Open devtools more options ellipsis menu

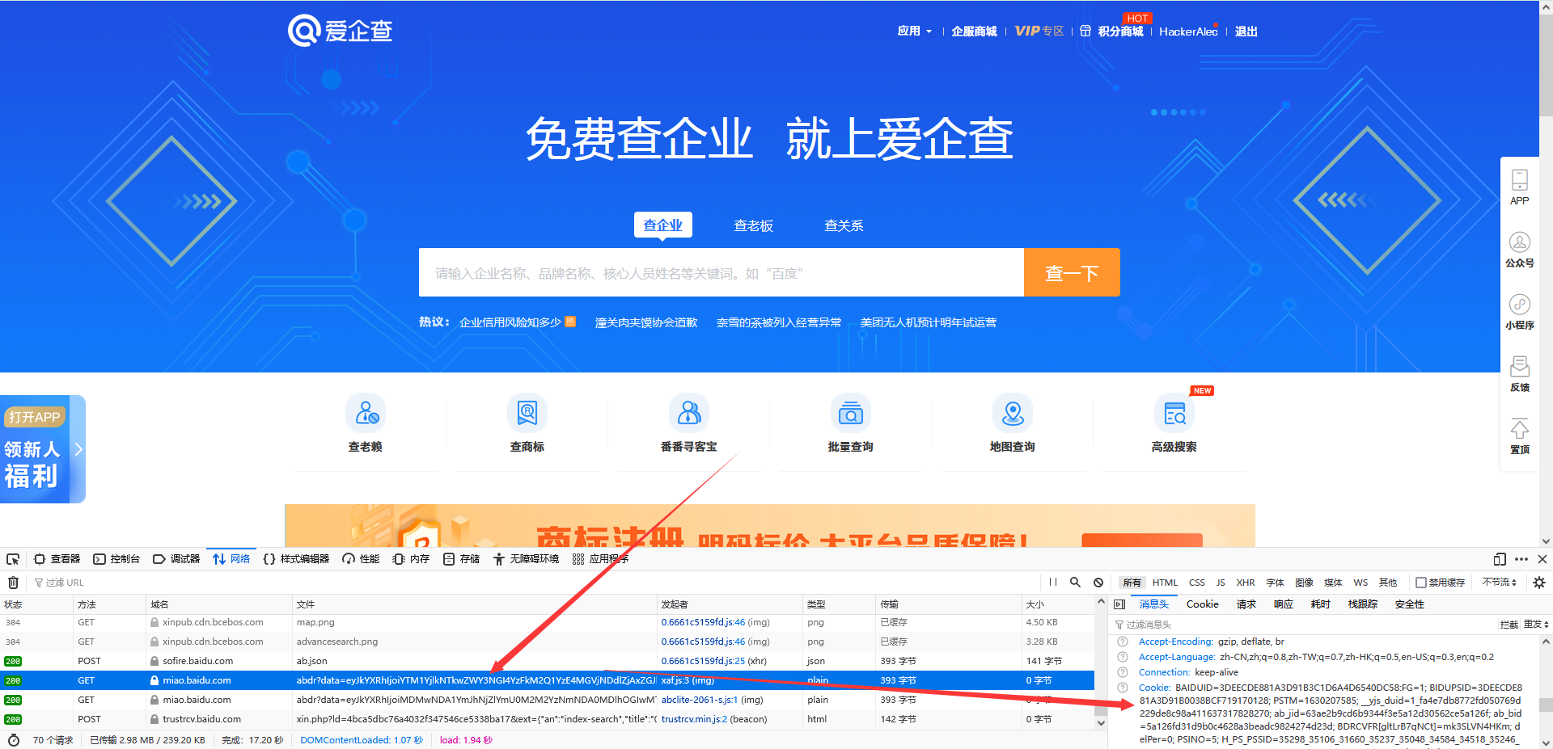[1521, 559]
